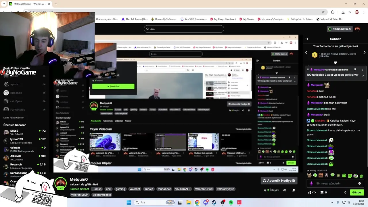Open recommended channel ccinext
Screen dimensions: 368x207
(x=24, y=149)
